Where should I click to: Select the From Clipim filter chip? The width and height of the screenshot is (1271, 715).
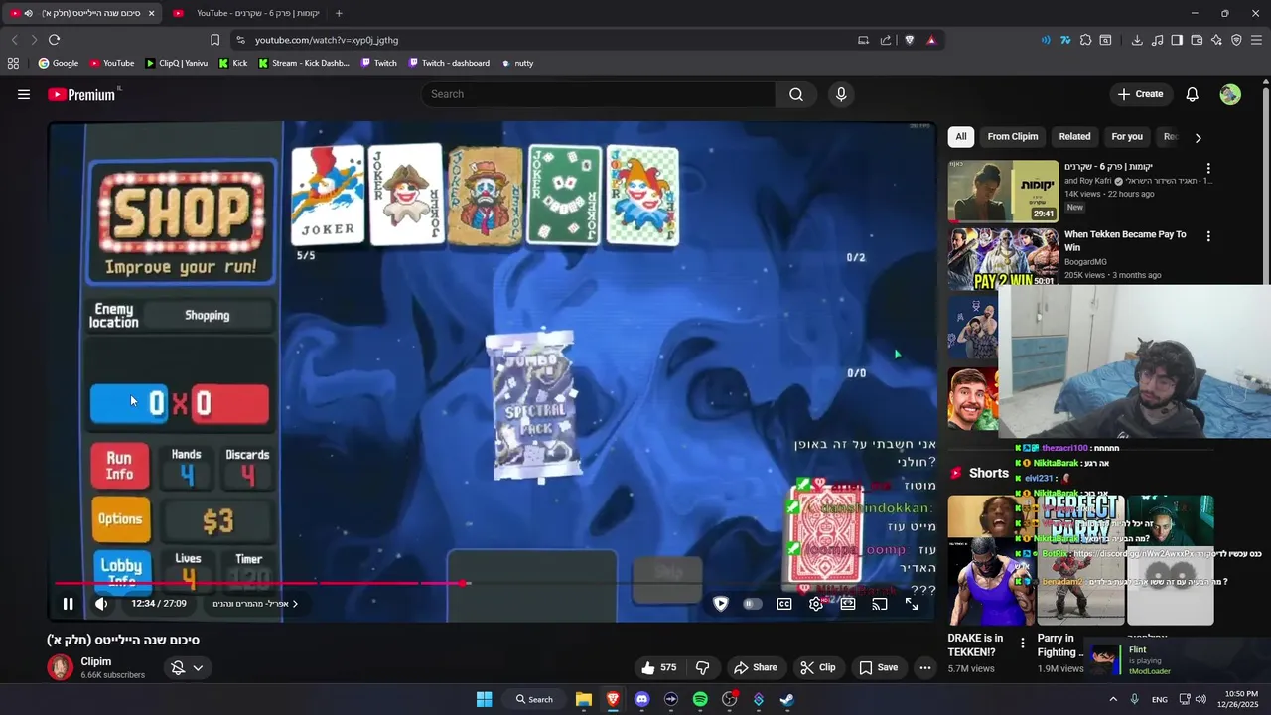coord(1013,137)
